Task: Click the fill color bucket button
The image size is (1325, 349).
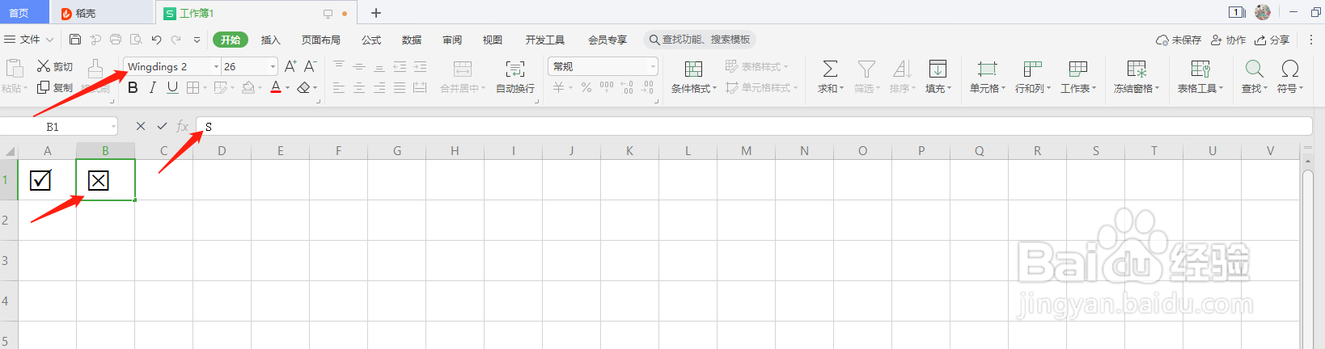Action: tap(249, 87)
